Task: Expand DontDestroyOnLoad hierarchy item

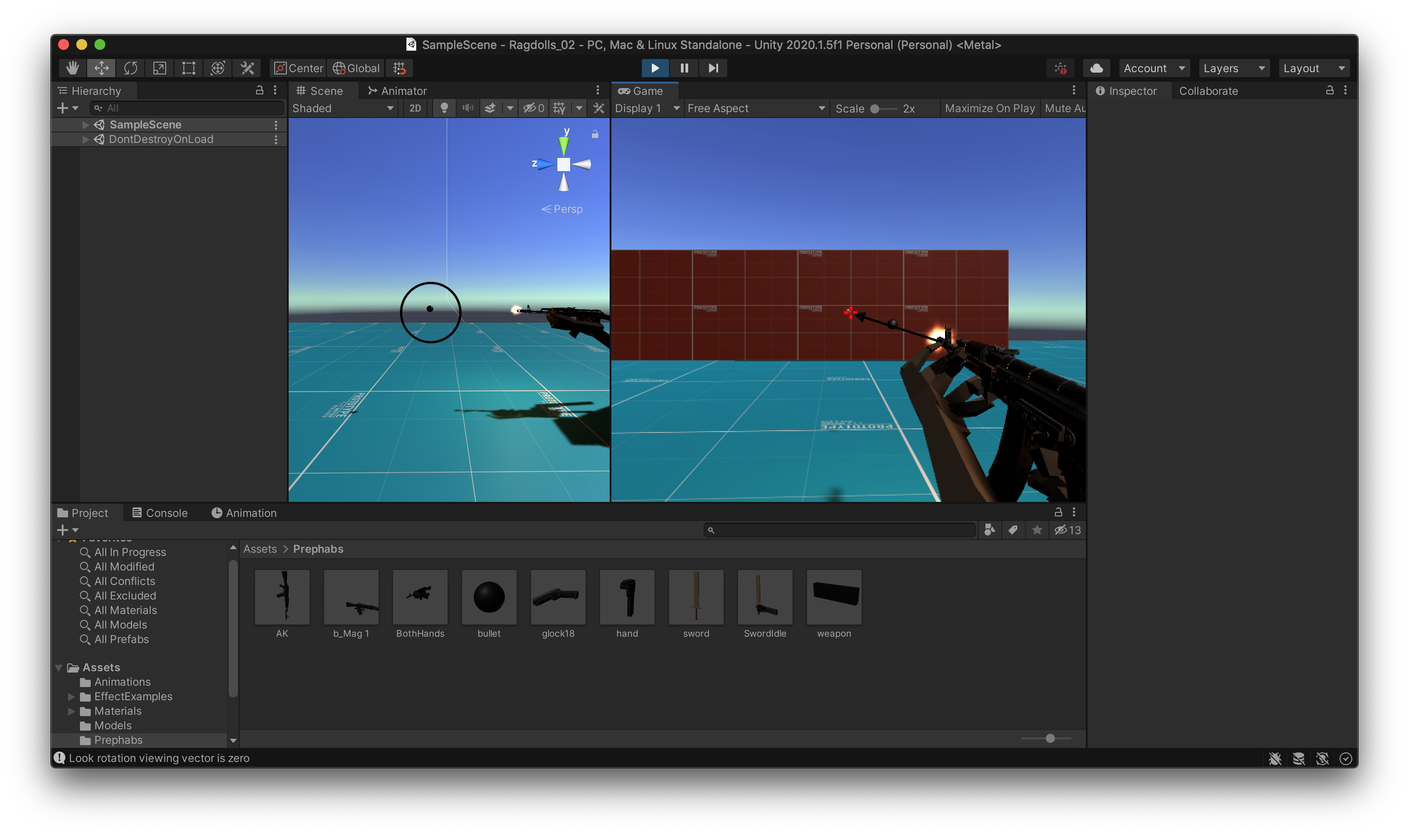Action: click(x=85, y=139)
